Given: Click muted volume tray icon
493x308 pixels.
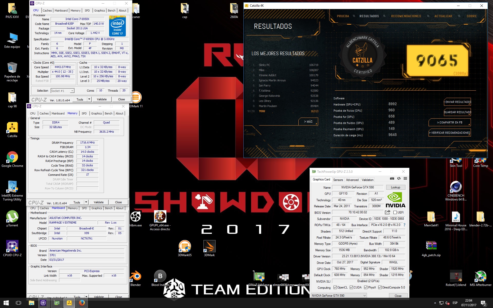Looking at the screenshot, I should pos(447,303).
